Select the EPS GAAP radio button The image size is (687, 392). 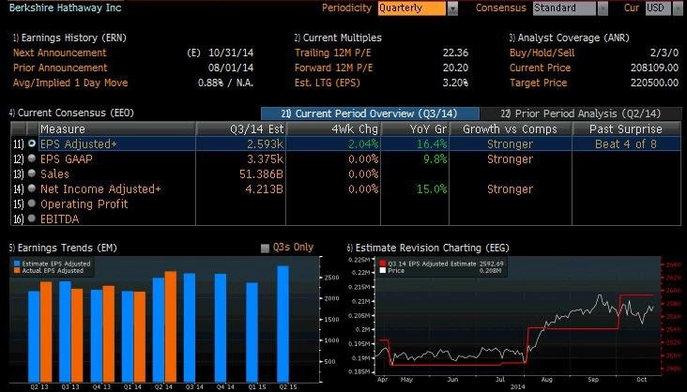pyautogui.click(x=32, y=158)
